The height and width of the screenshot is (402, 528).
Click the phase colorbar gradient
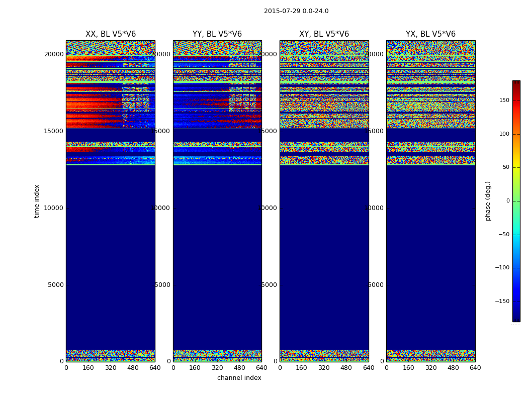pyautogui.click(x=516, y=201)
